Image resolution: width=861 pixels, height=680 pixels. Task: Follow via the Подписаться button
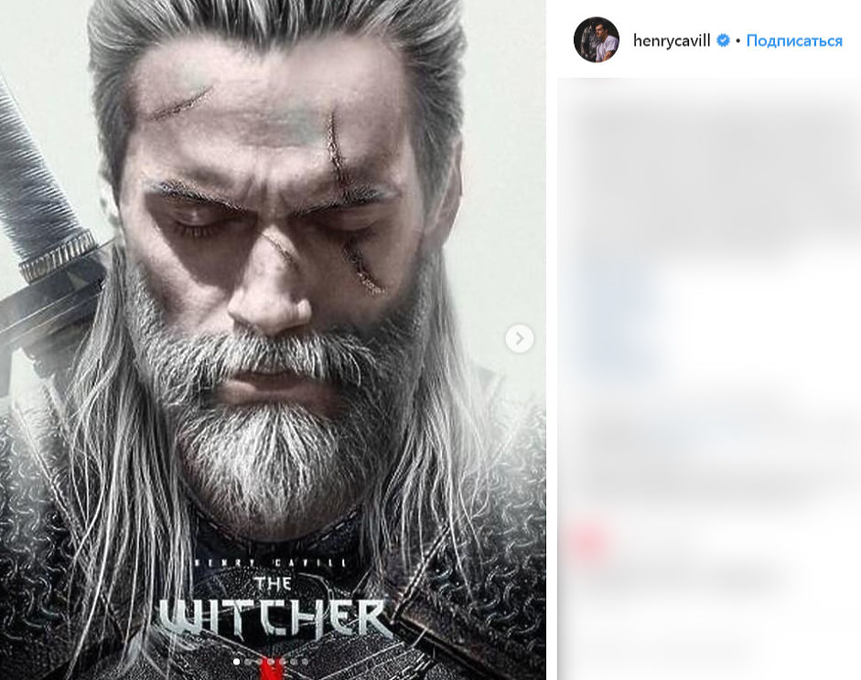pyautogui.click(x=794, y=40)
